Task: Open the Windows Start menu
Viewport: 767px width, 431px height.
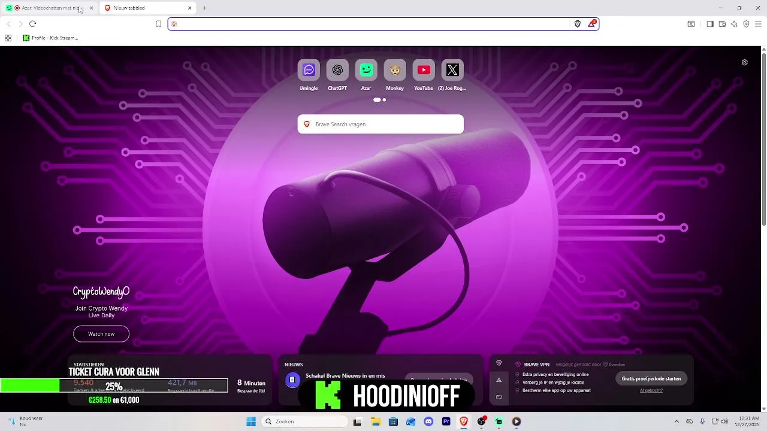Action: point(251,421)
